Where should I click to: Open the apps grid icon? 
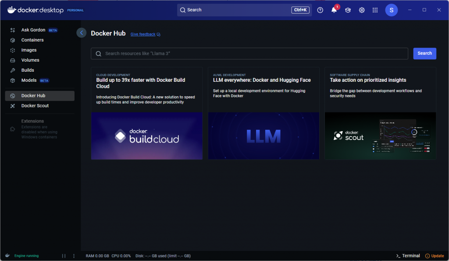pos(375,10)
